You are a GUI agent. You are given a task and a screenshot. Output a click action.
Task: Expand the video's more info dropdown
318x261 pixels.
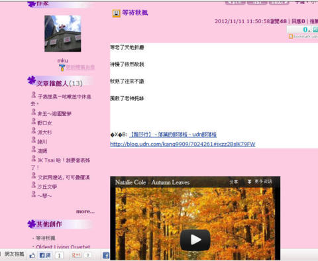pos(260,182)
